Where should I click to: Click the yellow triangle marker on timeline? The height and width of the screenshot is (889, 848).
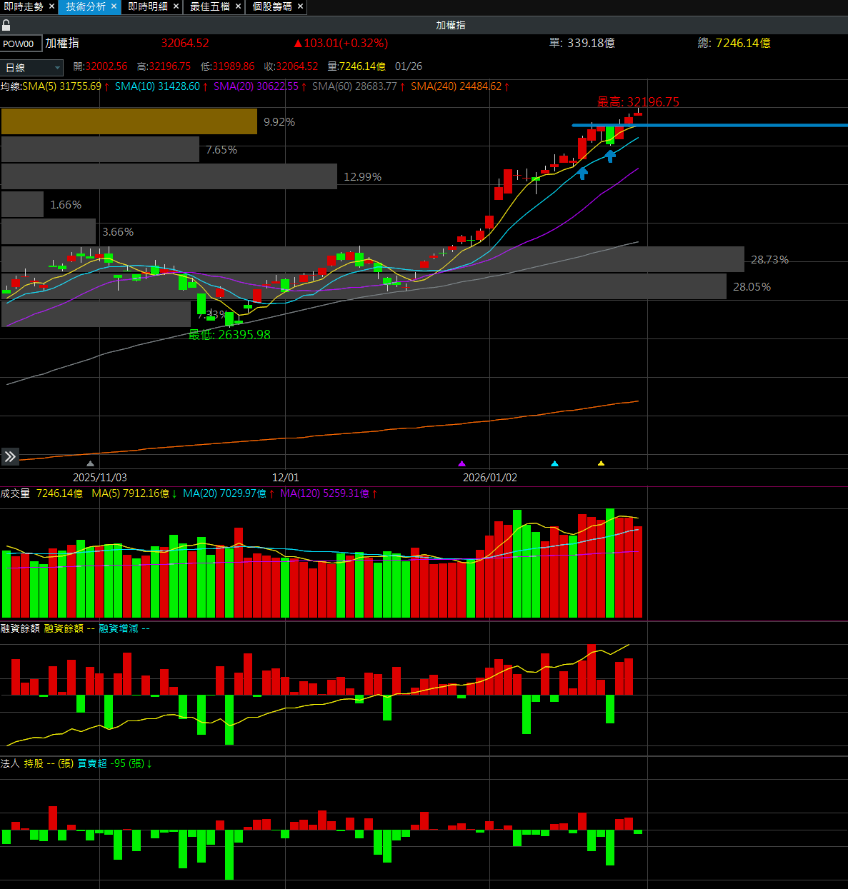(601, 464)
